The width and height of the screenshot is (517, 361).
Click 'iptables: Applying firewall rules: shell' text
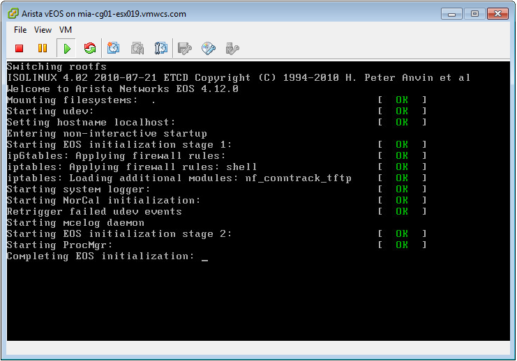pyautogui.click(x=132, y=167)
